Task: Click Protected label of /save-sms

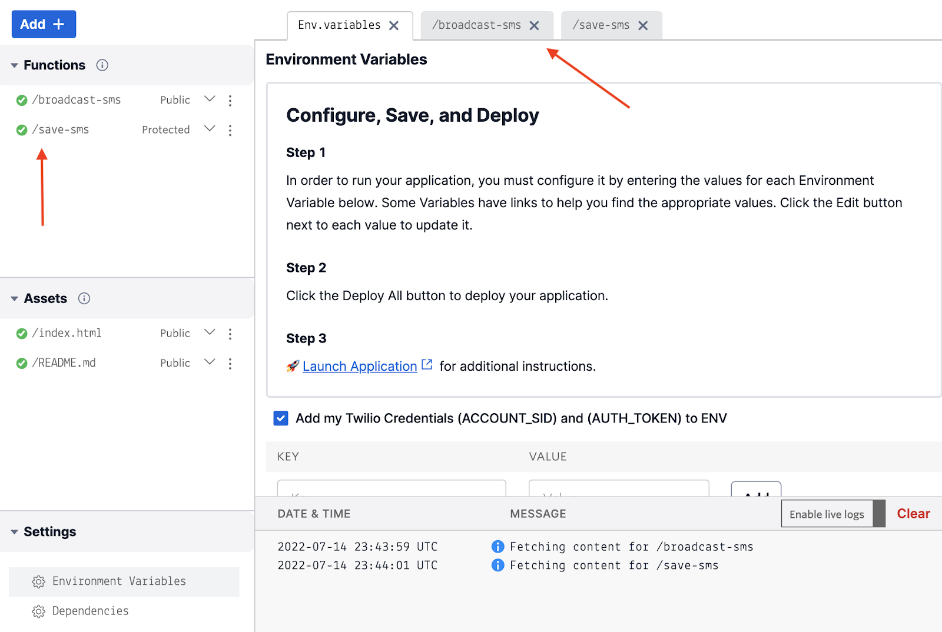Action: pos(166,130)
